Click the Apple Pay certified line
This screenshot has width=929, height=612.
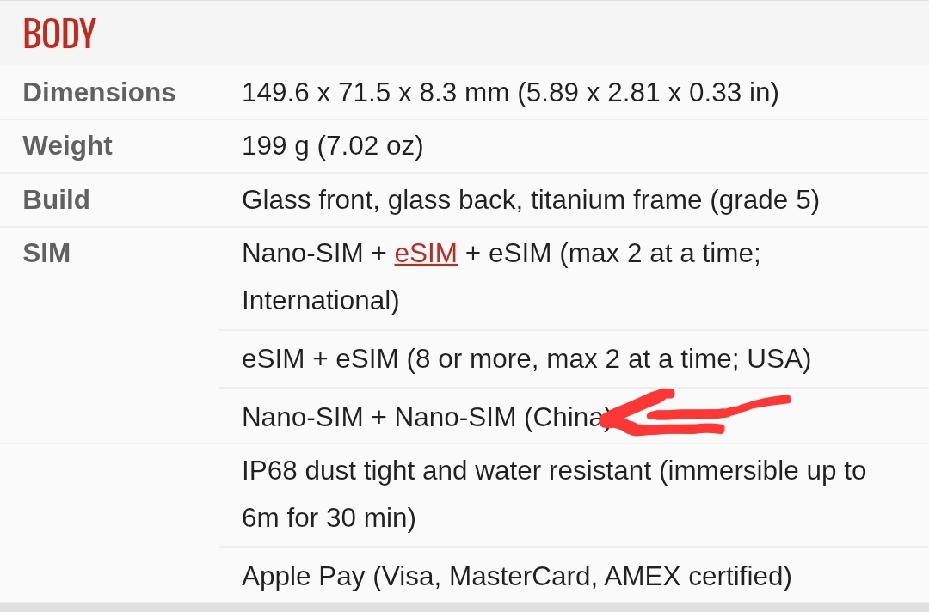pyautogui.click(x=517, y=577)
